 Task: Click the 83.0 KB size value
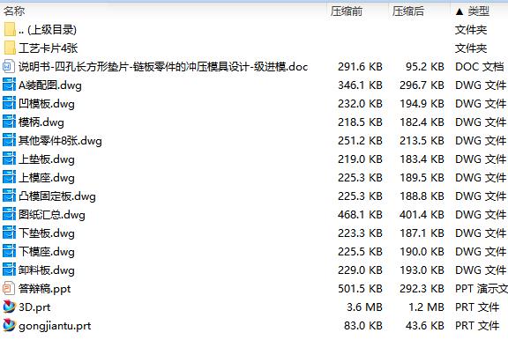click(x=363, y=325)
